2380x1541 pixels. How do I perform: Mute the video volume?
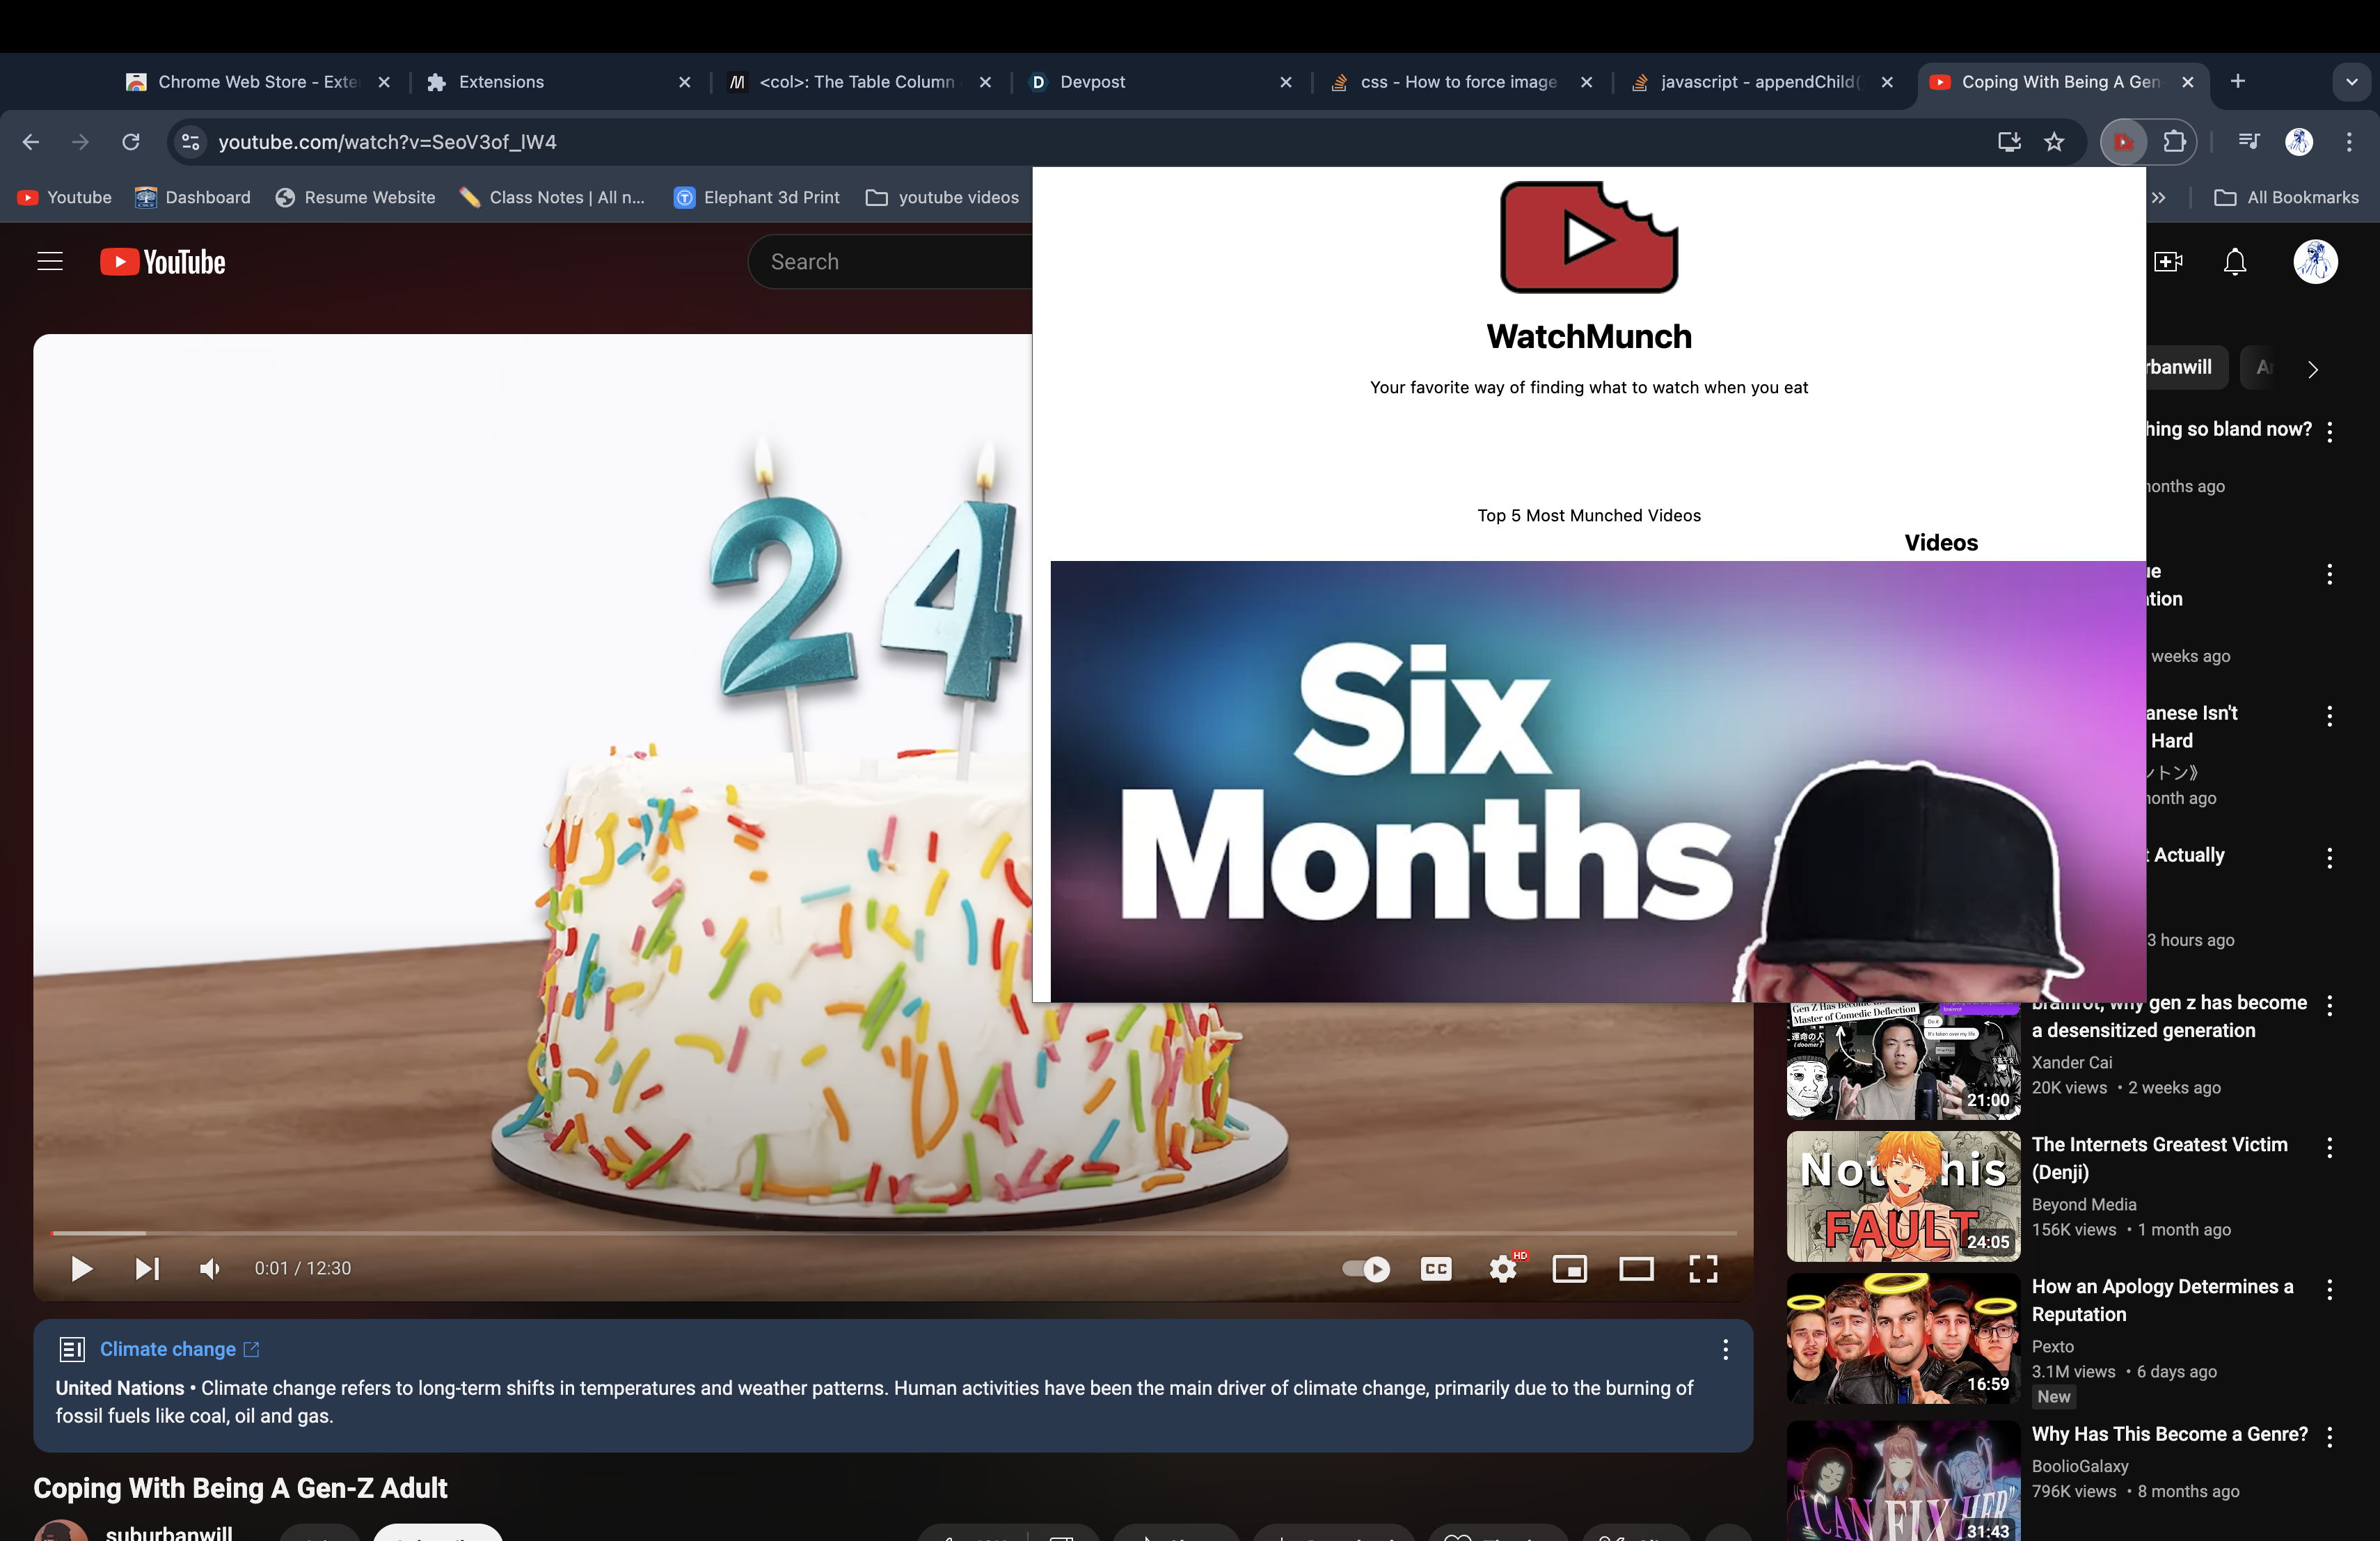pos(210,1269)
